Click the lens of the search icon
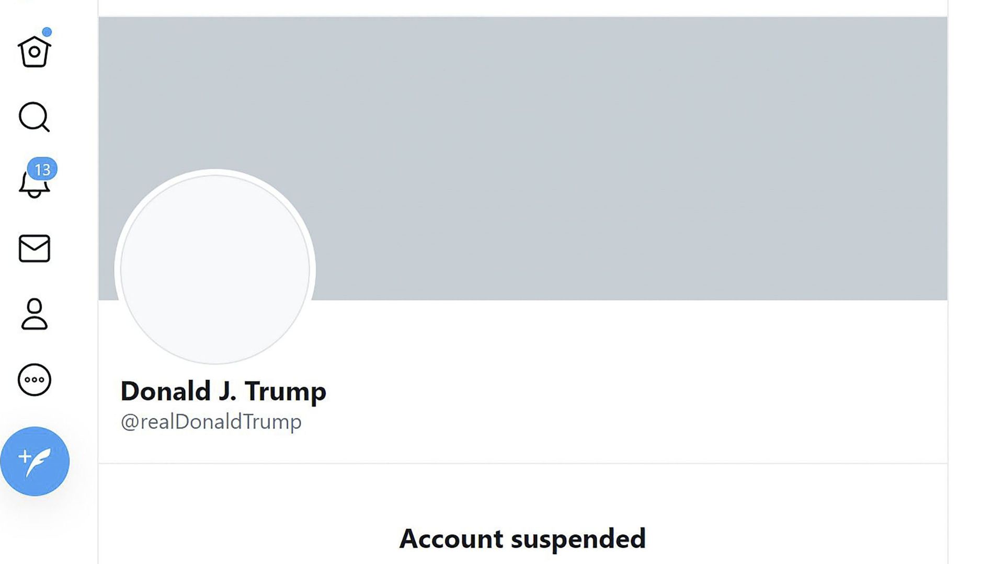 [x=32, y=115]
